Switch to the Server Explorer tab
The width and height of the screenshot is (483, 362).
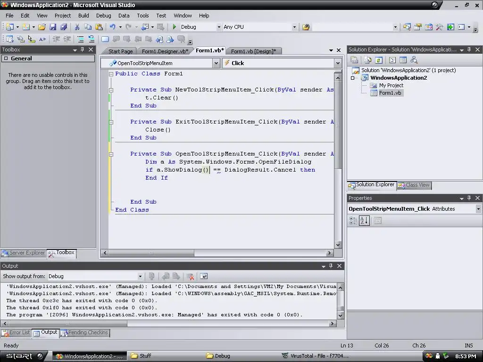coord(24,253)
